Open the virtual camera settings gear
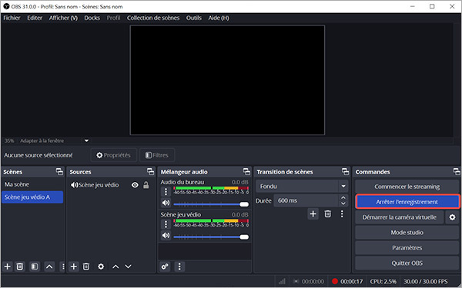The height and width of the screenshot is (288, 462). pyautogui.click(x=452, y=217)
